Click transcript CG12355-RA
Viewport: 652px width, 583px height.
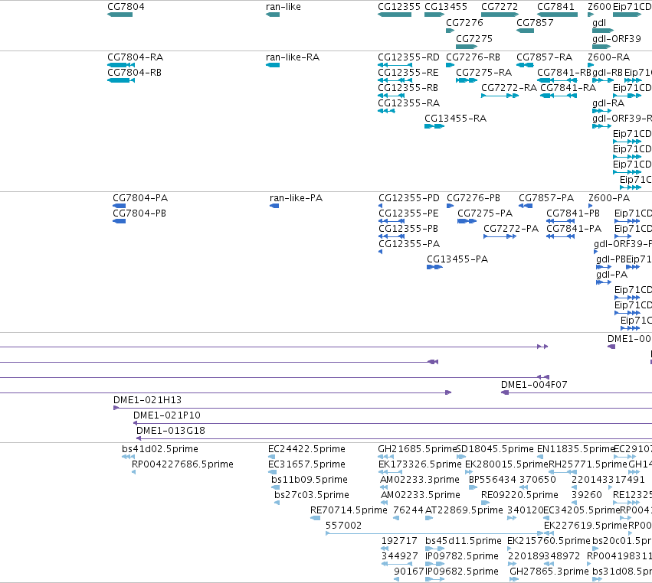[x=409, y=103]
